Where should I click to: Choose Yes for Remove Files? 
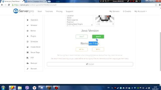pos(82,49)
